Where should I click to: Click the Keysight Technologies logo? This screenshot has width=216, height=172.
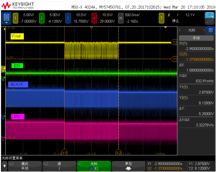(x=18, y=6)
